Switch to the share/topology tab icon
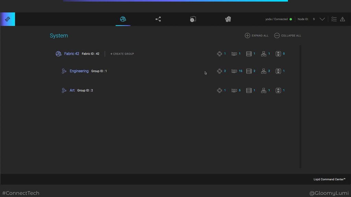 pos(158,19)
